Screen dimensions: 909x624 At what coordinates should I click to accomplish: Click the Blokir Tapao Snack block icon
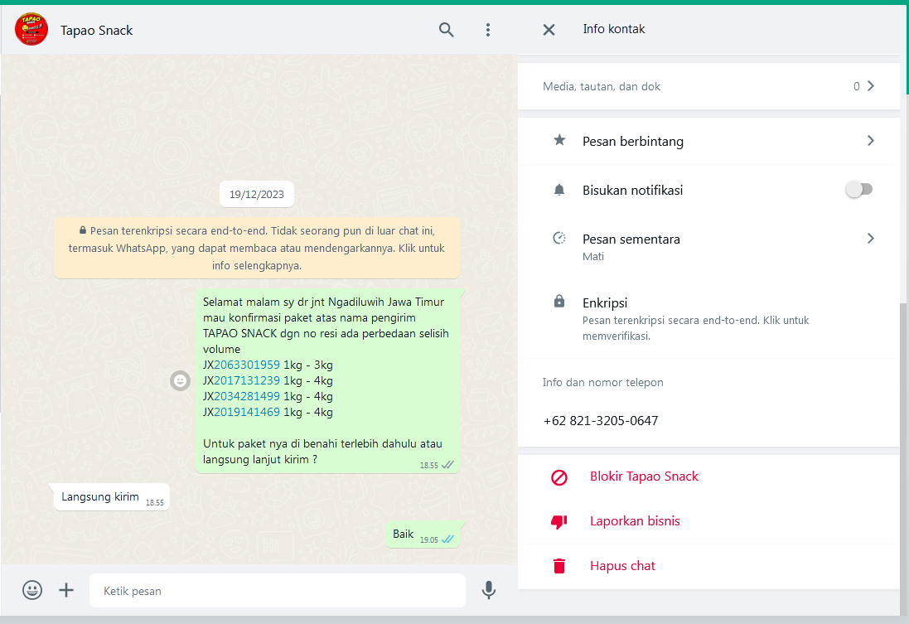tap(559, 477)
